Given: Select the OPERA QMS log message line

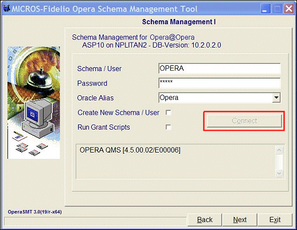Looking at the screenshot, I should point(130,150).
